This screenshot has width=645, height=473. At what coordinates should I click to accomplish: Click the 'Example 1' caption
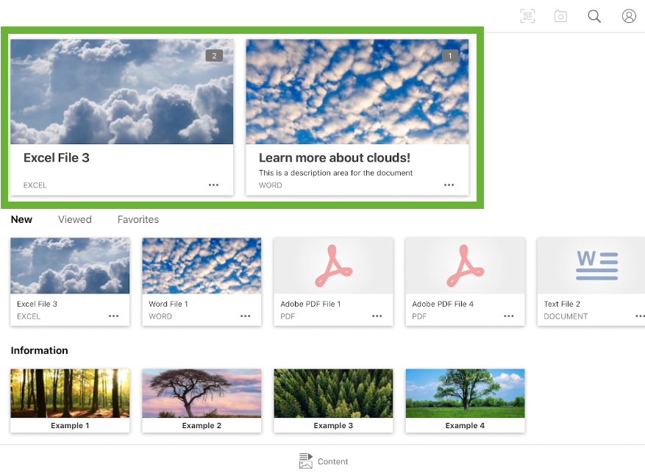pyautogui.click(x=70, y=426)
